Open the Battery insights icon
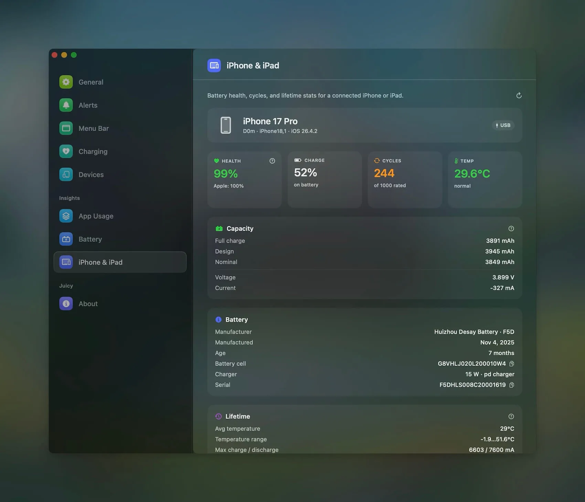This screenshot has height=502, width=585. tap(66, 239)
